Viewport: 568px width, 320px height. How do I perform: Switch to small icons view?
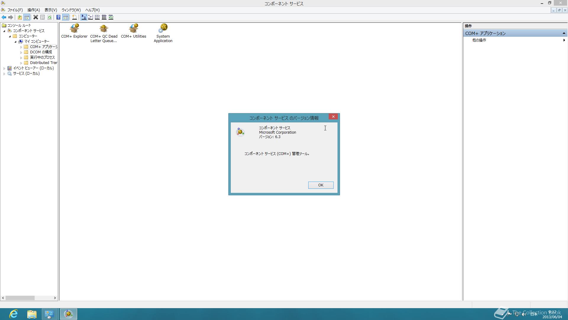coord(91,17)
